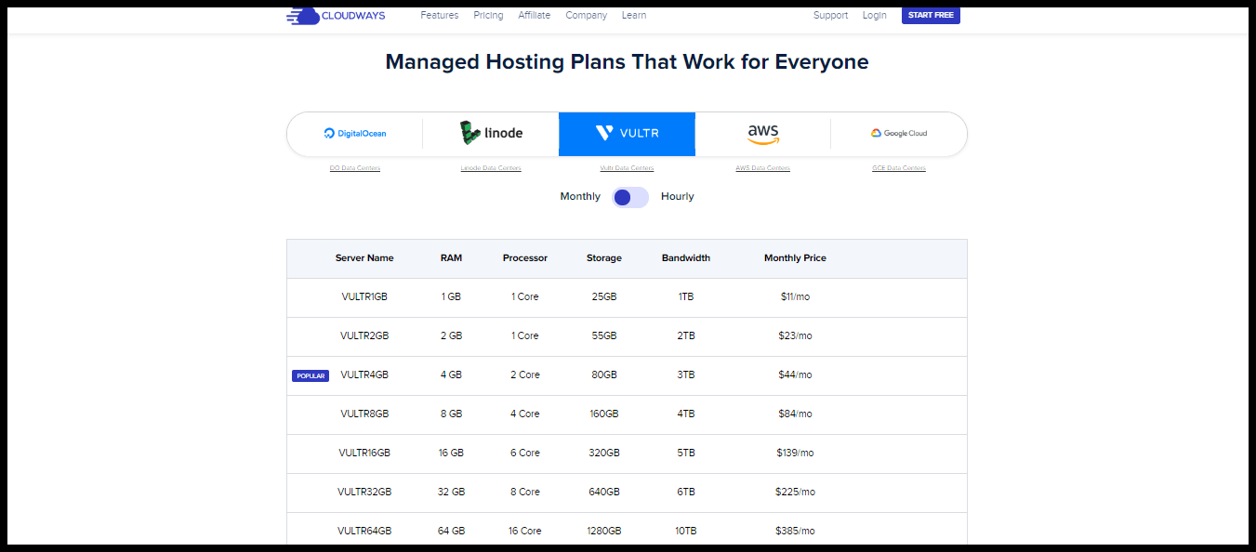Switch to the Linode provider tab
This screenshot has width=1256, height=552.
(x=491, y=134)
